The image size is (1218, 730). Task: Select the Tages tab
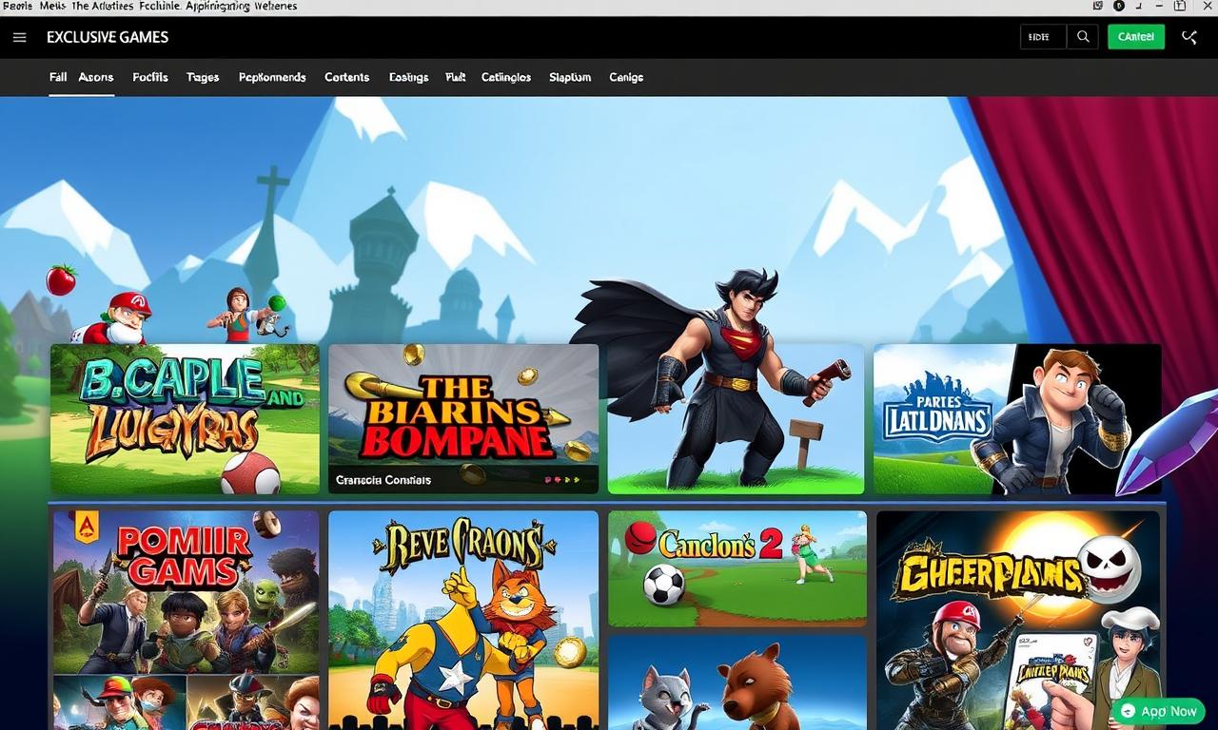203,77
